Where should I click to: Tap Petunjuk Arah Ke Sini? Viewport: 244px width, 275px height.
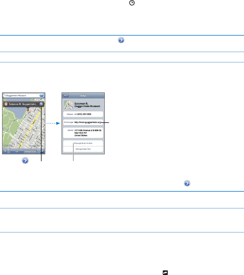[x=83, y=143]
